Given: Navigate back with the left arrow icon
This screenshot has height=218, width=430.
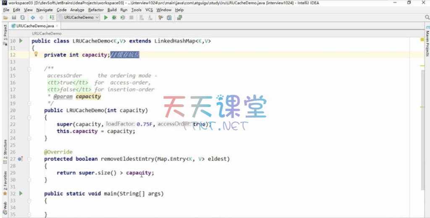Looking at the screenshot, I should click(x=33, y=18).
